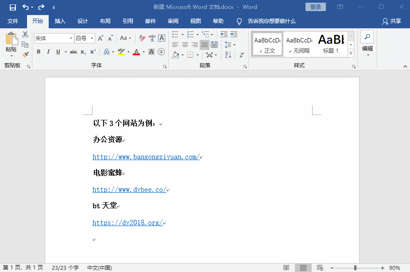Switch to the 插入 tab

coord(60,21)
